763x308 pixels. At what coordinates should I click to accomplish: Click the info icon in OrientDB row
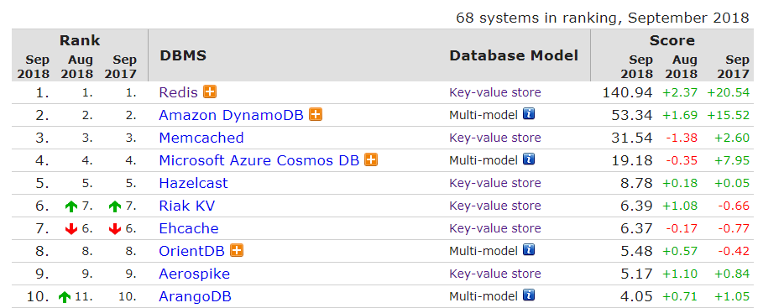coord(529,250)
